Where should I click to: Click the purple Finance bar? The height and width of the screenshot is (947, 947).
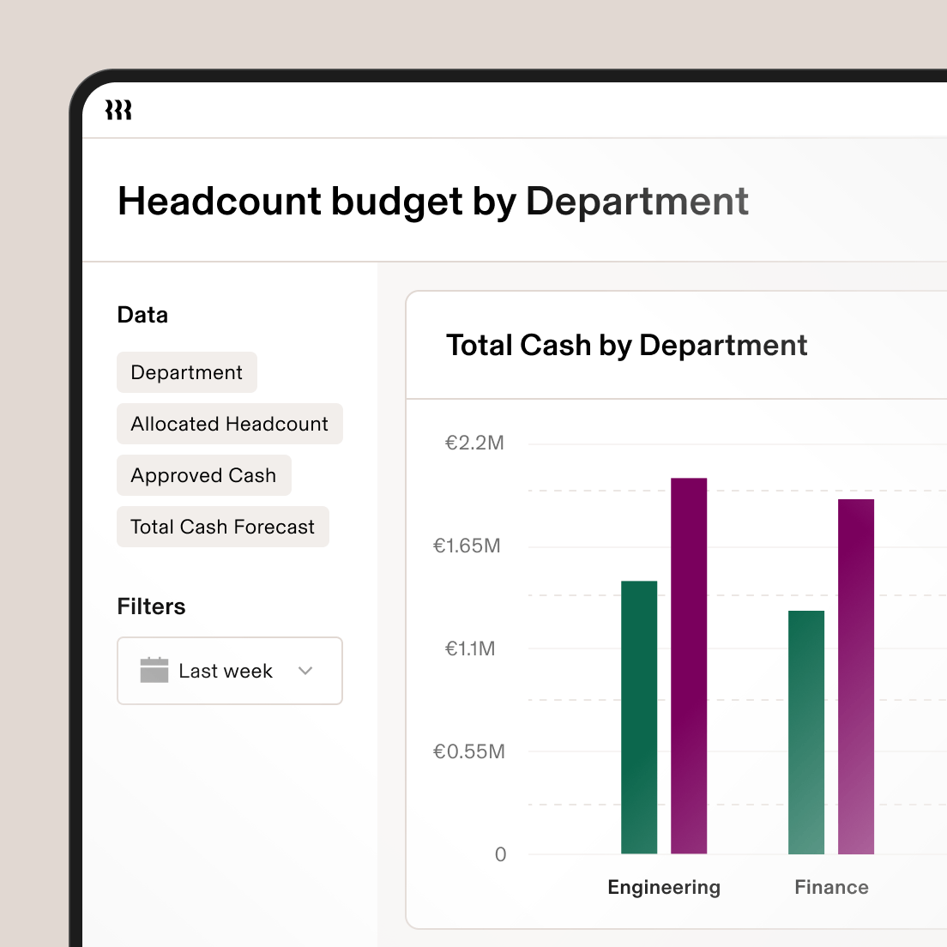[x=856, y=678]
